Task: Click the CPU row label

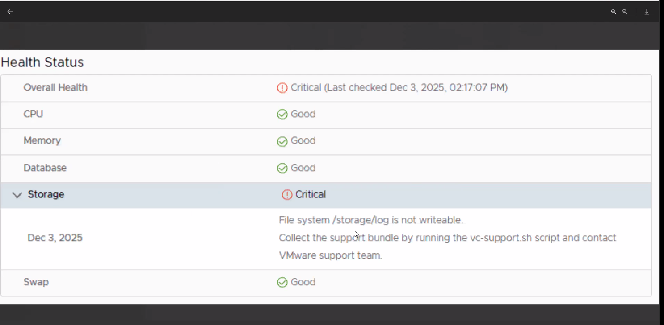Action: coord(33,114)
